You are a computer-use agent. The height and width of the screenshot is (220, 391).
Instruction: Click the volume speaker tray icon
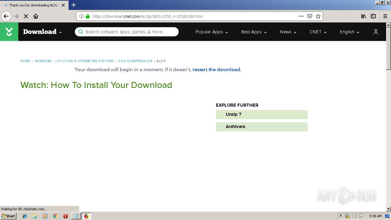(x=355, y=216)
